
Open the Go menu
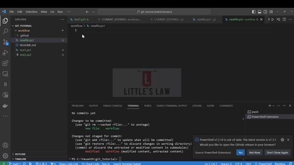coord(52,11)
